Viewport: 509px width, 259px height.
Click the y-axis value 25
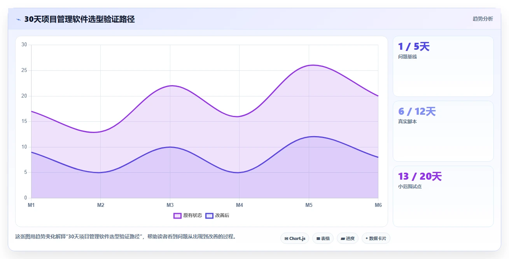(x=24, y=70)
